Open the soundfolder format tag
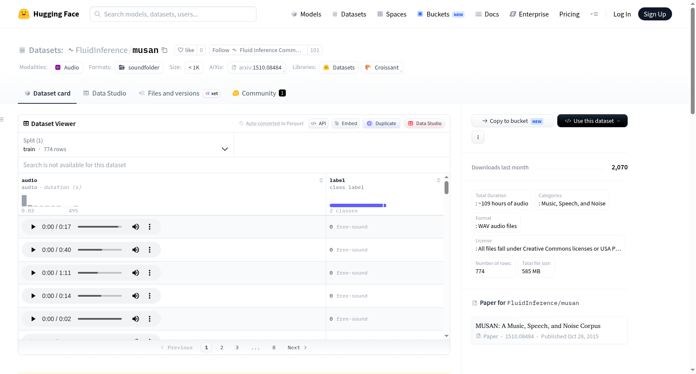Screen dimensions: 696x374 (x=139, y=67)
